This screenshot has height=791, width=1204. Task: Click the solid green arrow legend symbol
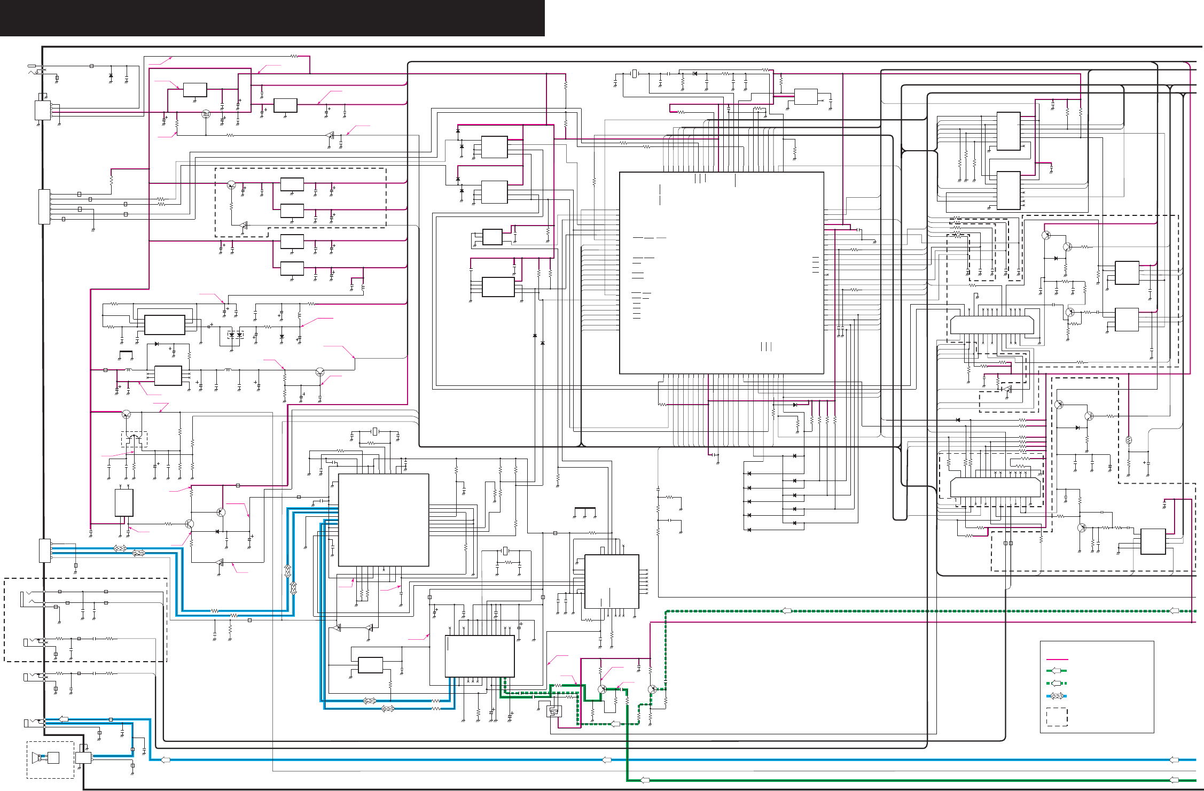(1056, 671)
